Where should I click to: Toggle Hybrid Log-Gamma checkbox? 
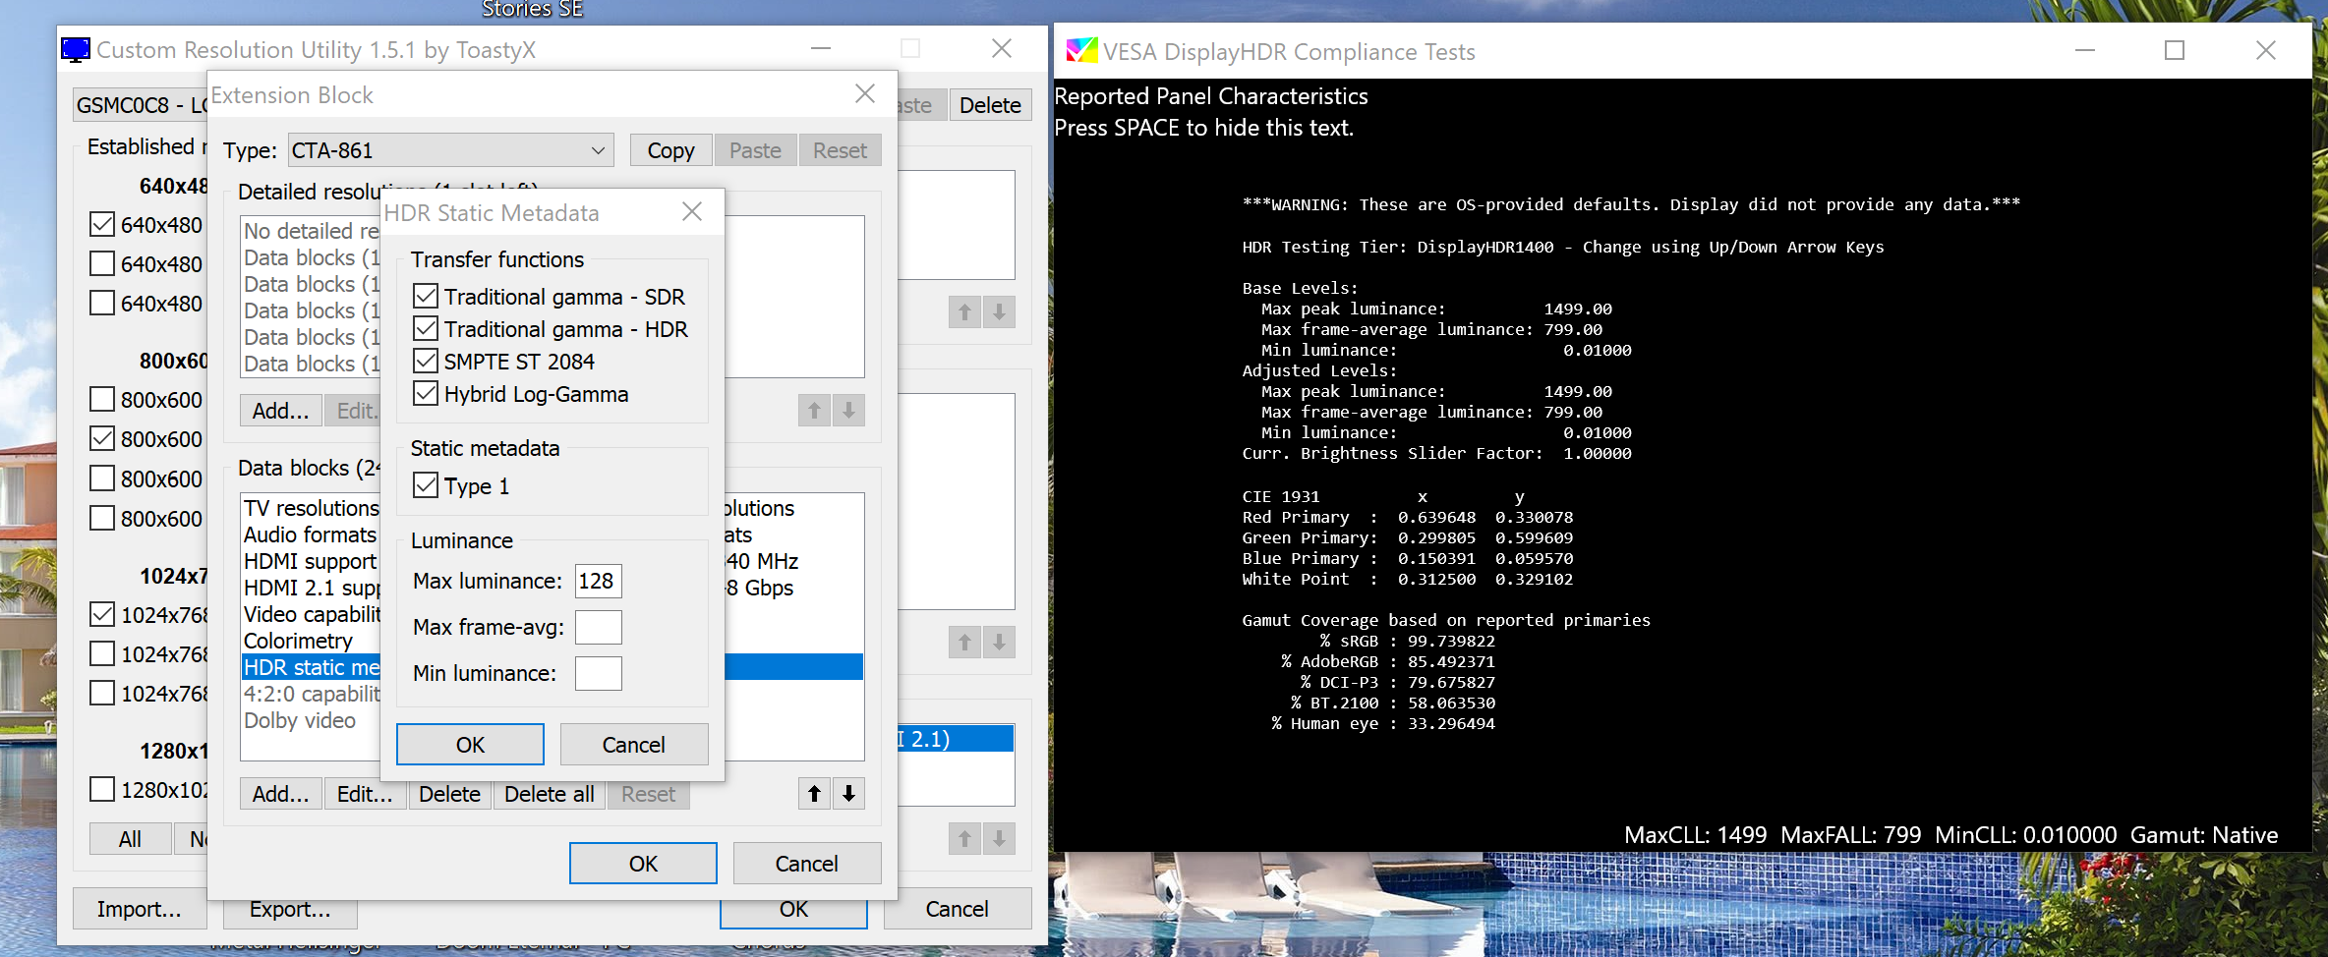[x=426, y=393]
